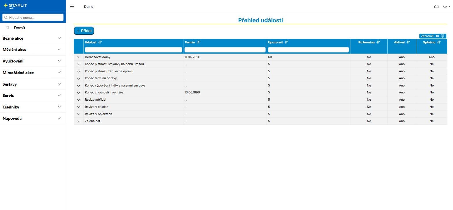This screenshot has height=210, width=453.
Task: Expand the Deratizovat domy row
Action: (x=79, y=57)
